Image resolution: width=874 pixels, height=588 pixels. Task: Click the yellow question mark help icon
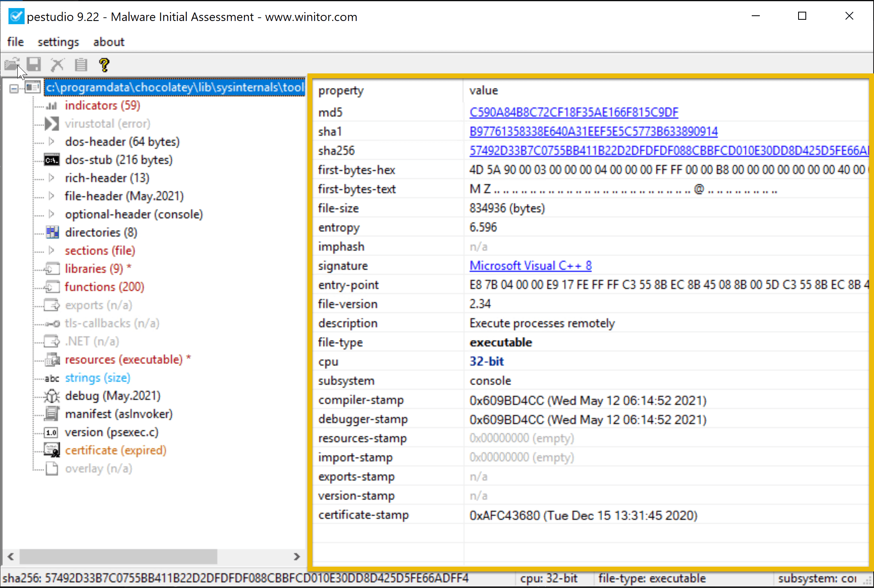[x=104, y=65]
